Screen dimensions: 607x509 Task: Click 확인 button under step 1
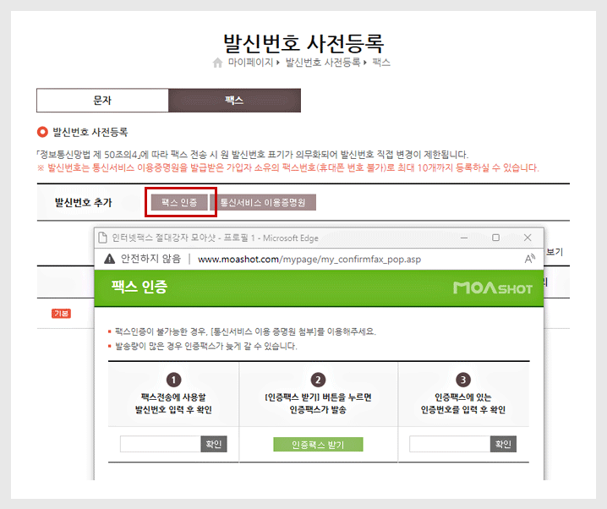pos(214,444)
